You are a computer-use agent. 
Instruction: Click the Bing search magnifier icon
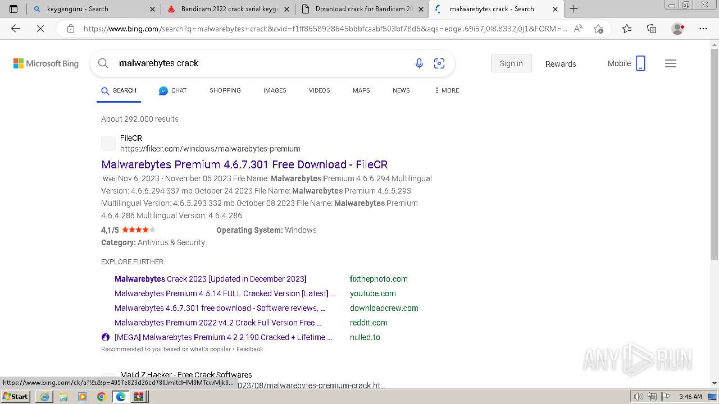[x=103, y=63]
